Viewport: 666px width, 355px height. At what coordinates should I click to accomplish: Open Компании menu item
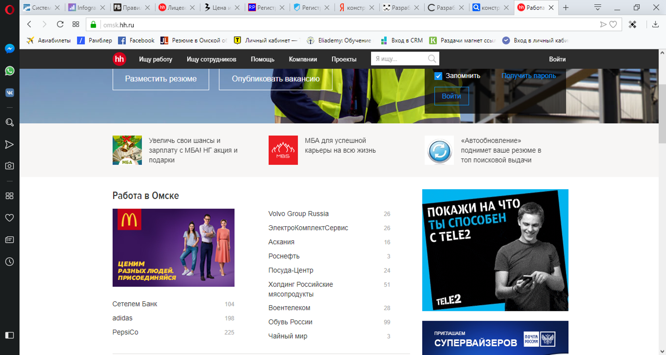(x=303, y=59)
